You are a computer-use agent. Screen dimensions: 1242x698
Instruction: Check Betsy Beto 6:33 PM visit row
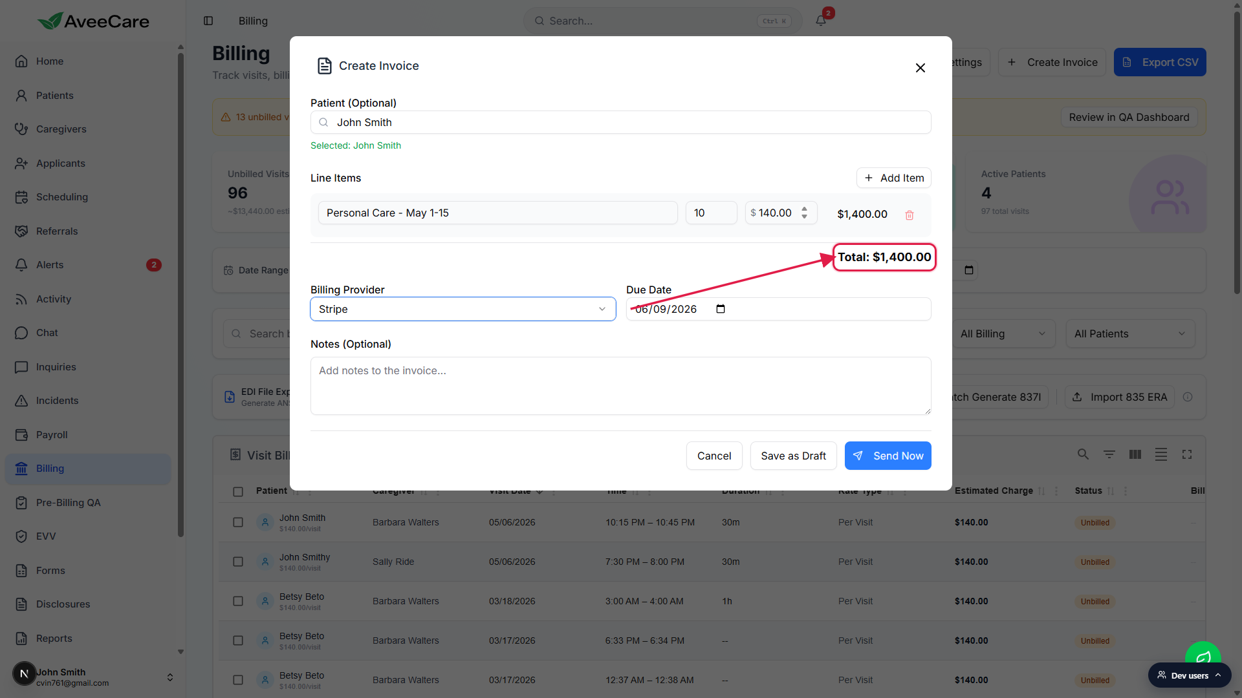point(238,640)
